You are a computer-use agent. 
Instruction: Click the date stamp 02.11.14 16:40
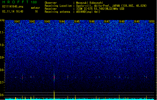13,11
